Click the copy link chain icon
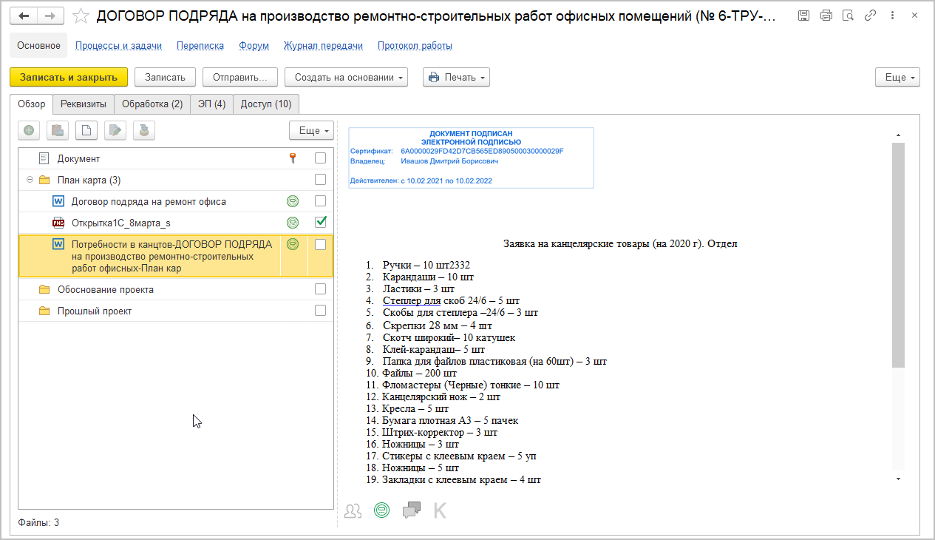Viewport: 935px width, 540px height. pyautogui.click(x=871, y=16)
